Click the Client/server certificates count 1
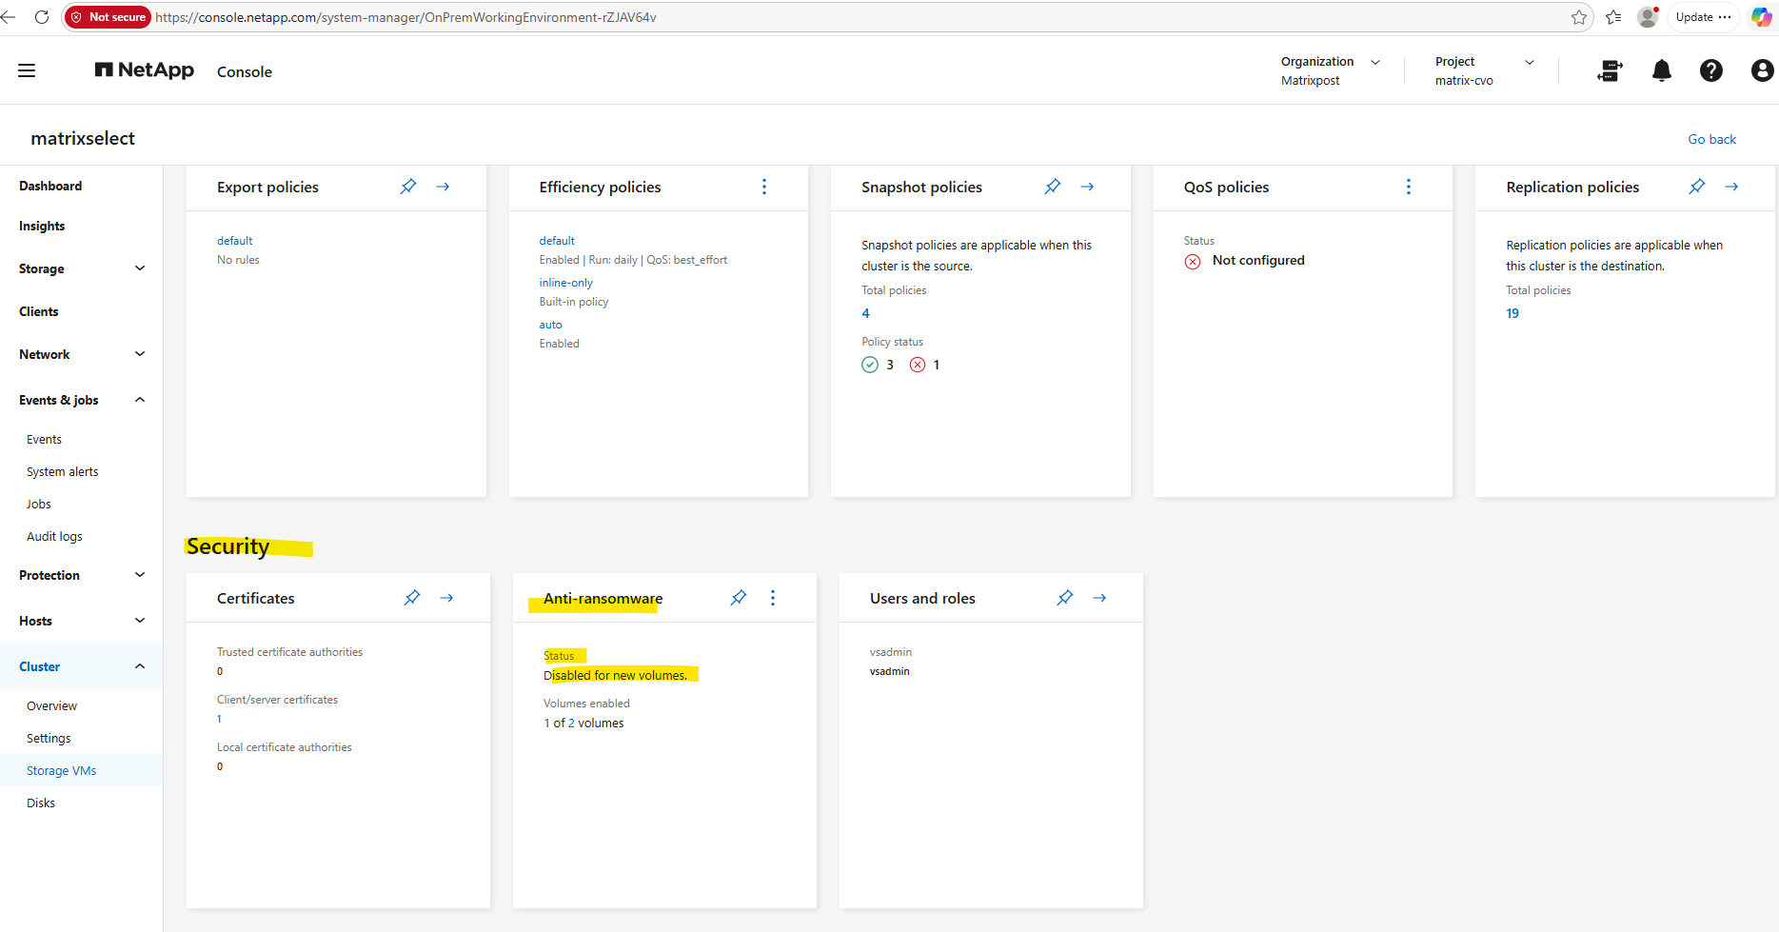The image size is (1779, 932). click(x=219, y=719)
